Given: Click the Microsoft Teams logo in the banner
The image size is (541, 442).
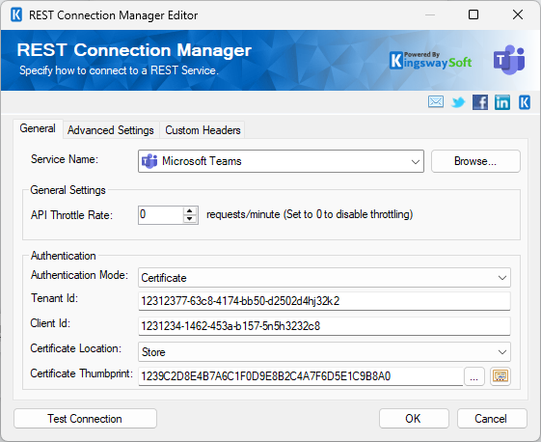Looking at the screenshot, I should pyautogui.click(x=509, y=60).
